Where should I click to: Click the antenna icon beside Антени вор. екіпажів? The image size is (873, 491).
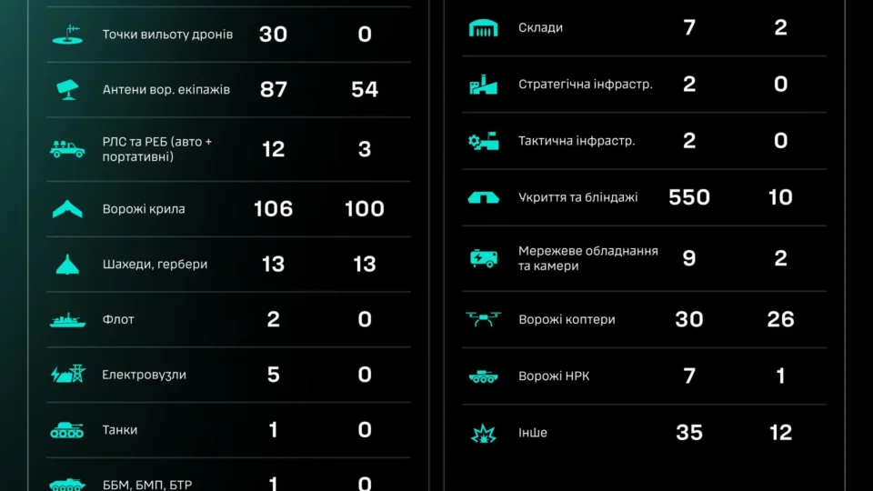67,90
